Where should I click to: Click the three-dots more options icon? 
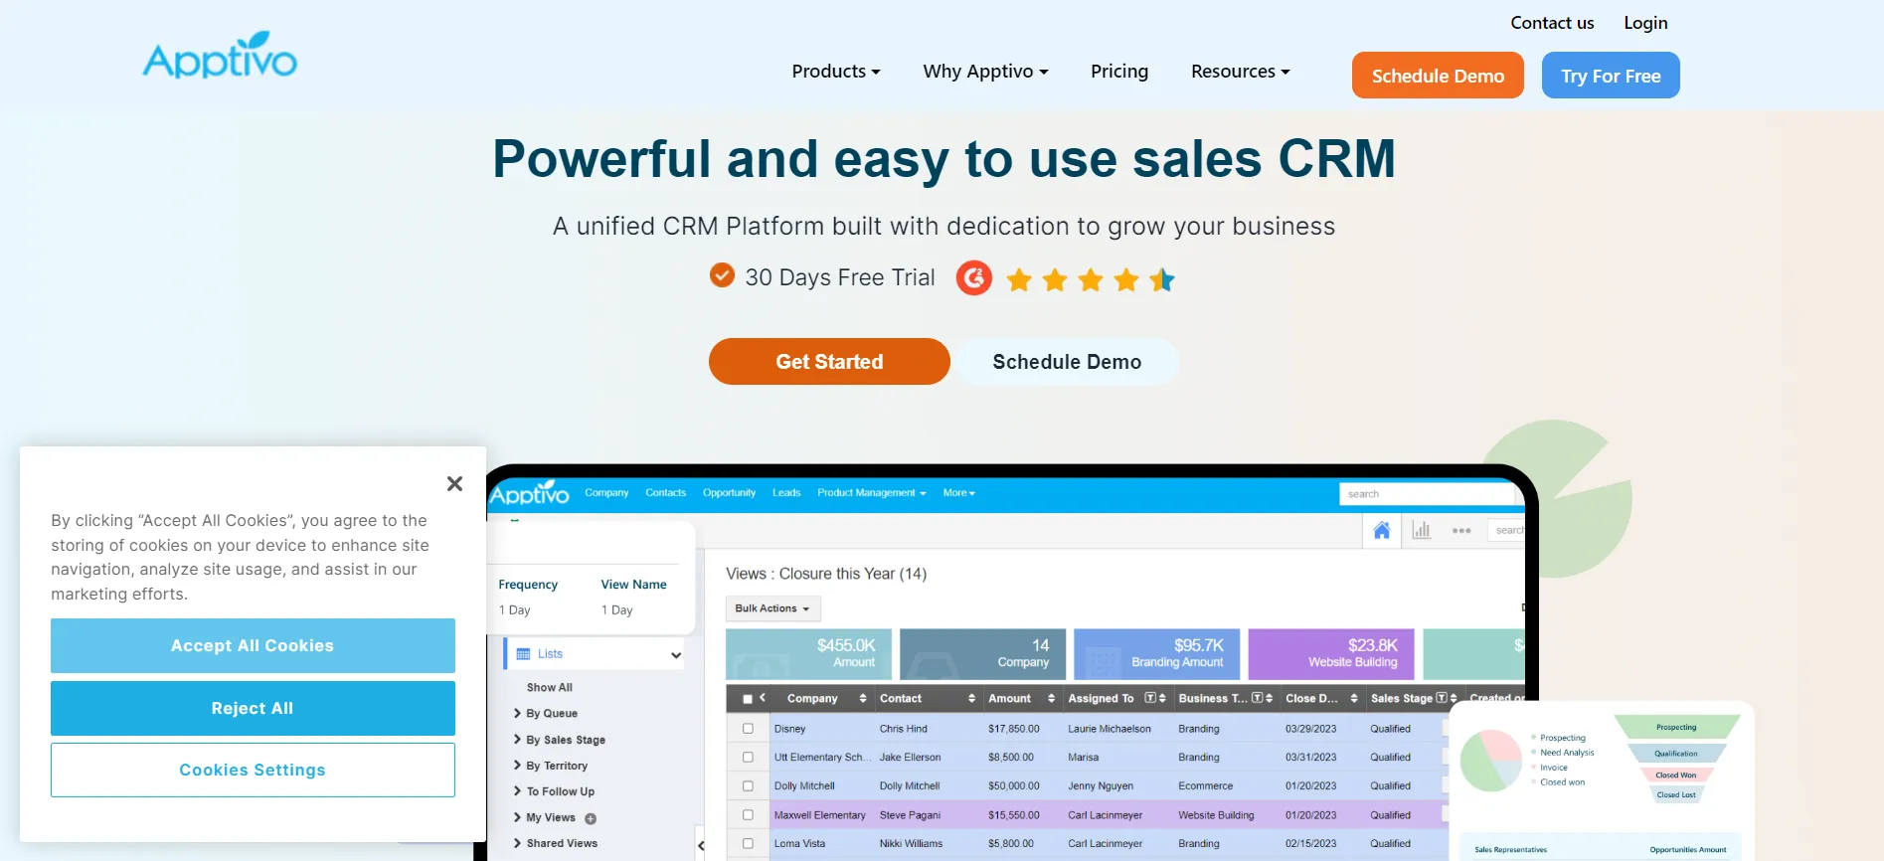pos(1461,530)
